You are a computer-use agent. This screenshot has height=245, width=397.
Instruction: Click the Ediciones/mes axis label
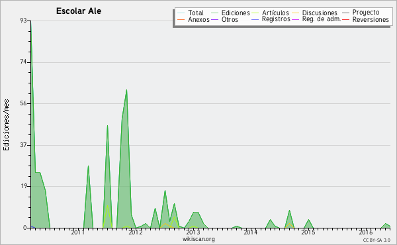[x=6, y=124]
